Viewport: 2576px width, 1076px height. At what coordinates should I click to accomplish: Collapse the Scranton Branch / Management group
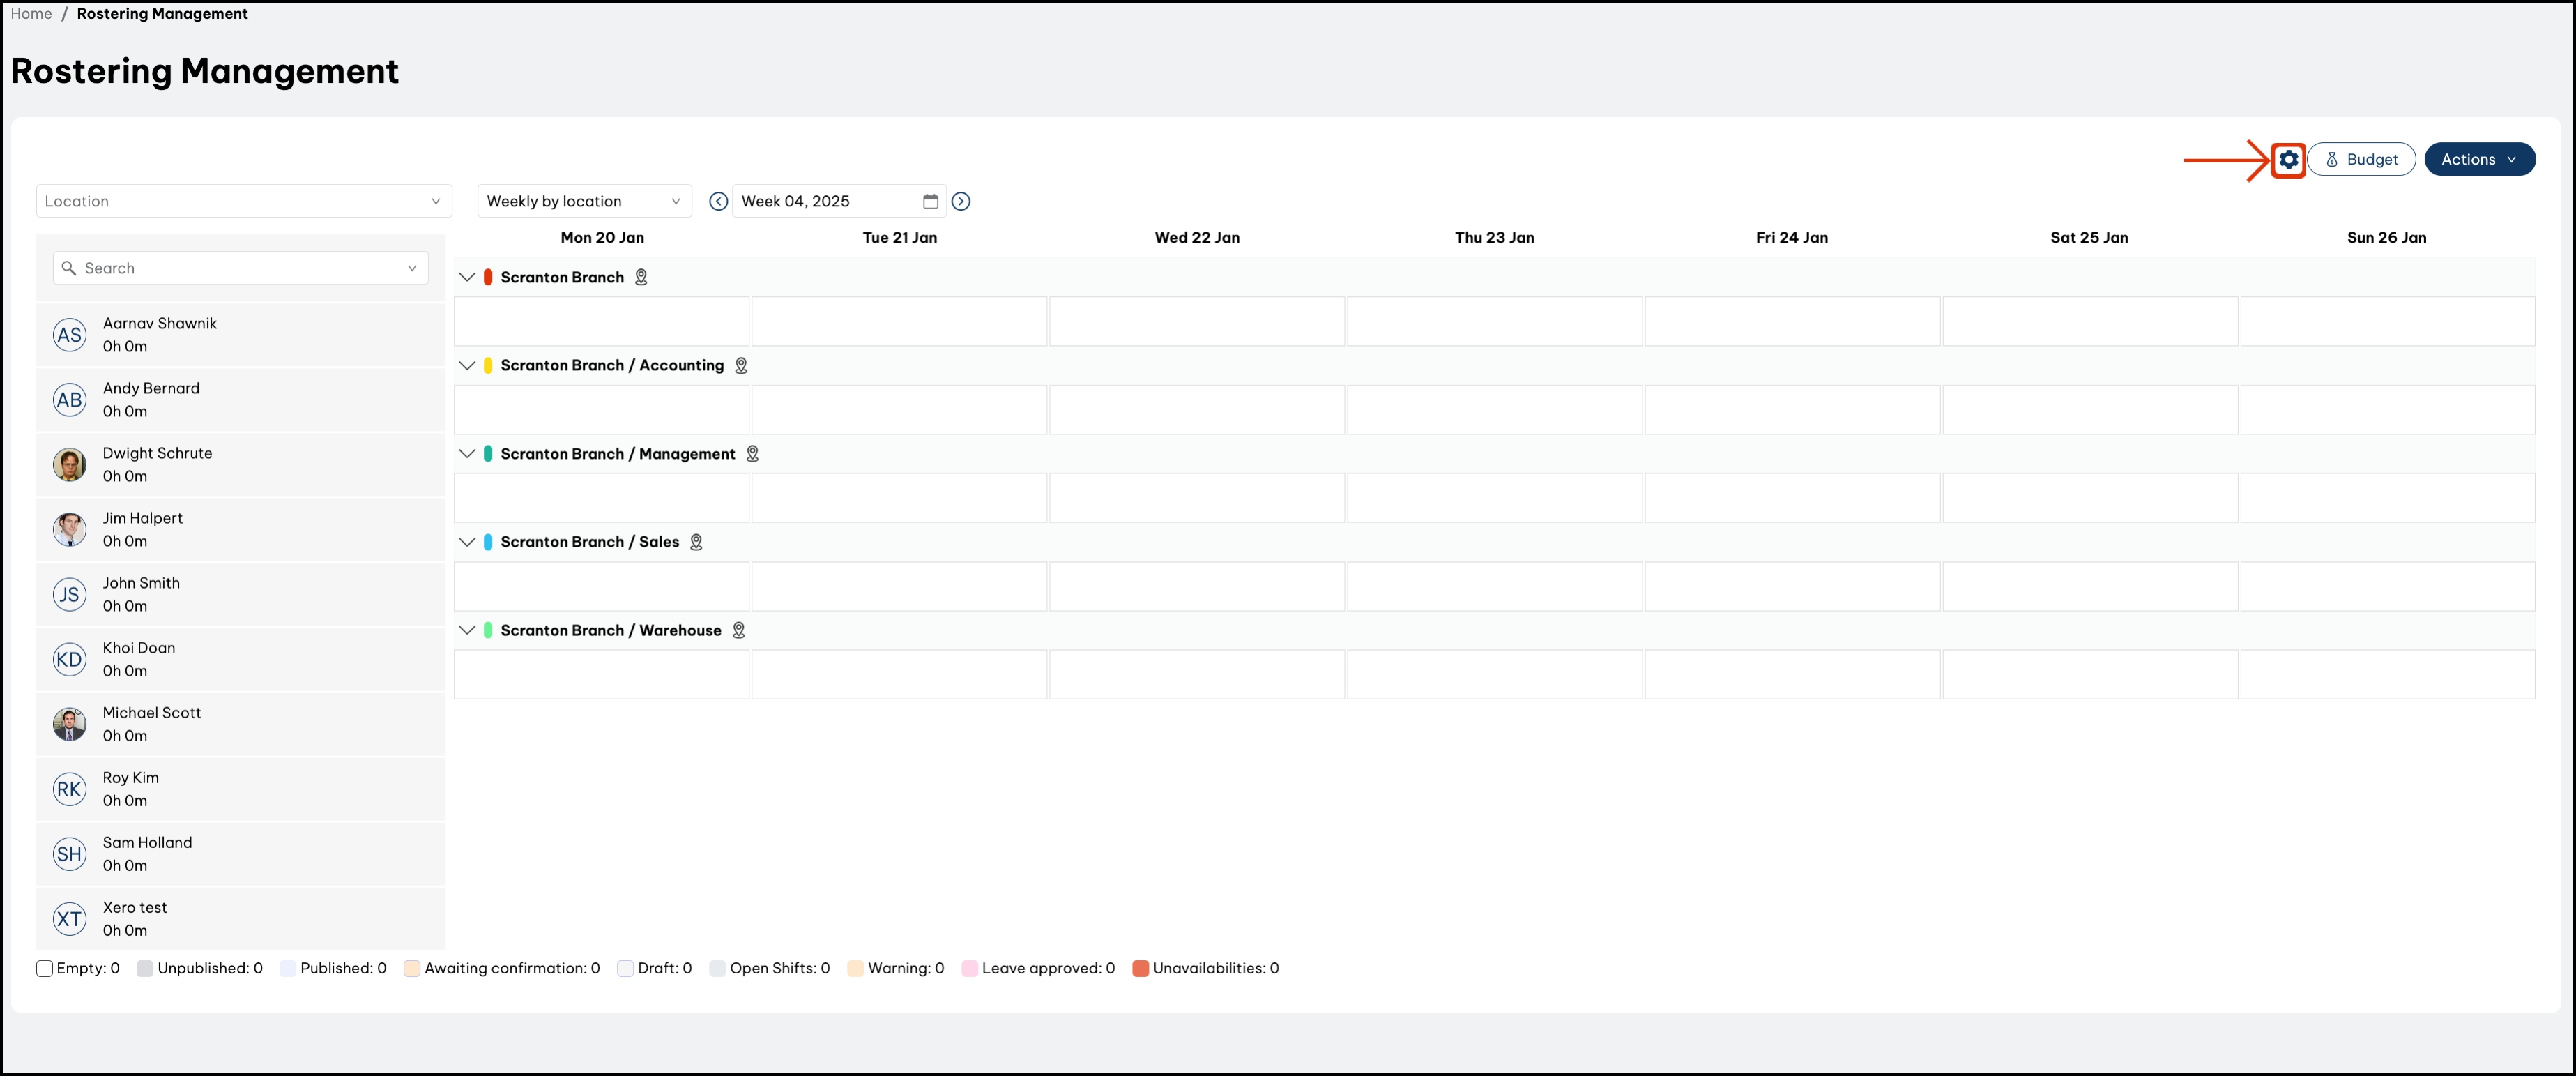click(466, 454)
